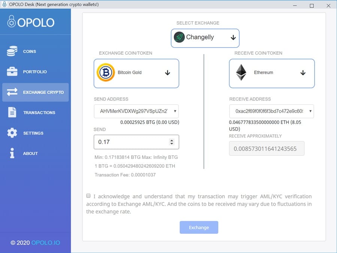The height and width of the screenshot is (253, 337).
Task: Click the Settings gear icon
Action: point(12,133)
